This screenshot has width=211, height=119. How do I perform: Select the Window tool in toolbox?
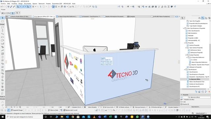(x=2, y=60)
